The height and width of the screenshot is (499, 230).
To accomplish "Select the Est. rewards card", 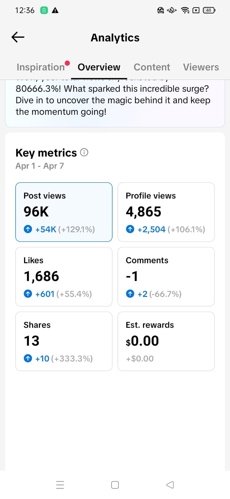I will point(166,341).
